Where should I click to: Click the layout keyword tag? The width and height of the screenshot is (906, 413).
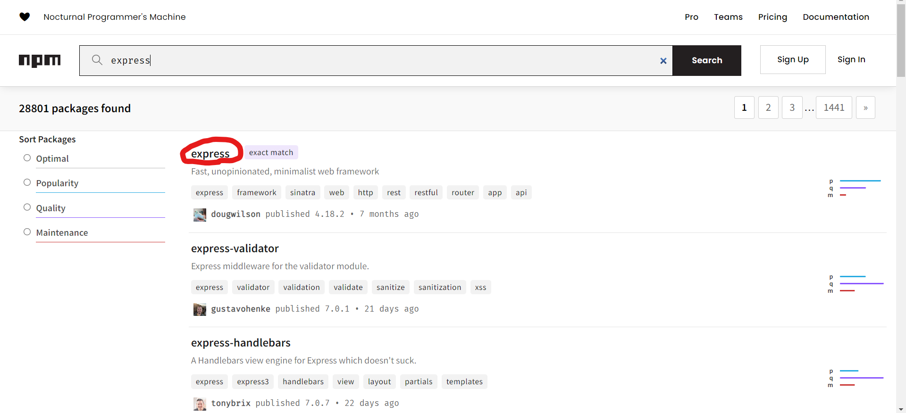379,381
